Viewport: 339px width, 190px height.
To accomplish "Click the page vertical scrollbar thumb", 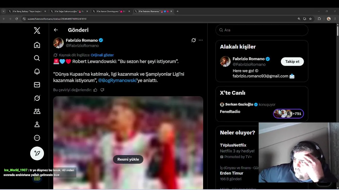I will (337, 30).
